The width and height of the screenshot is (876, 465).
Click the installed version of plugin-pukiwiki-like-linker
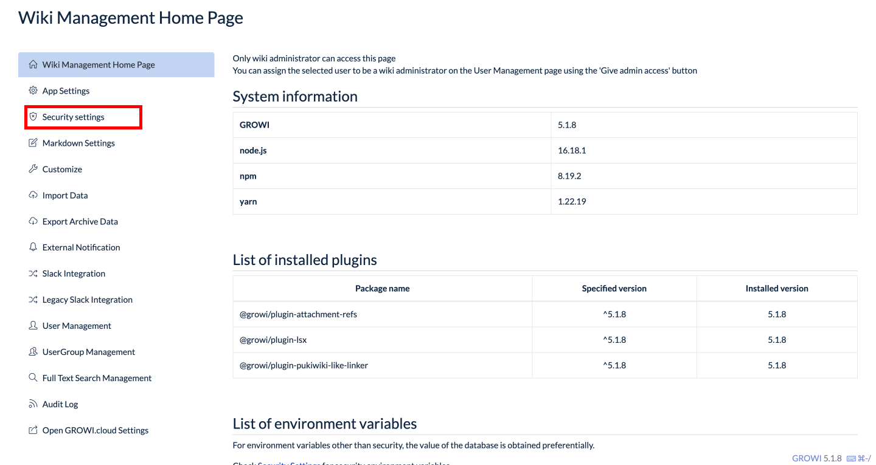pyautogui.click(x=777, y=365)
